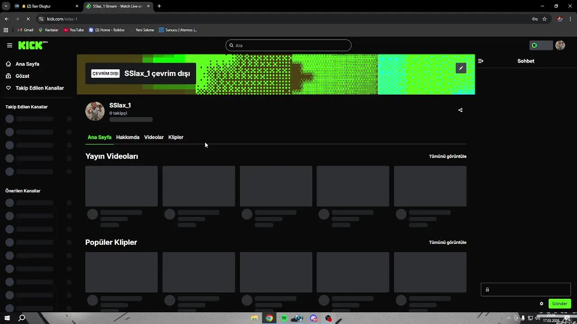
Task: Go back in browser history
Action: pos(6,19)
